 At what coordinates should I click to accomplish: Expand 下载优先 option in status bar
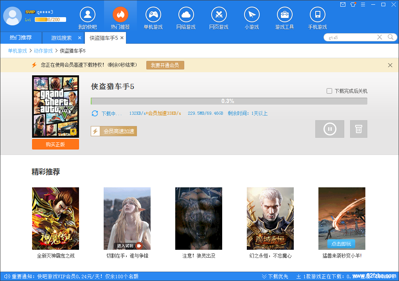[275, 276]
